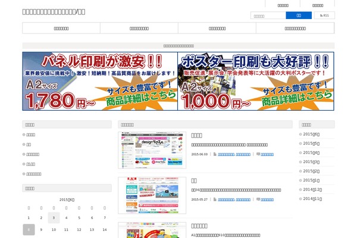The height and width of the screenshot is (238, 357).
Task: Click the excerpt text containing 36 in the second post
Action: point(236,190)
